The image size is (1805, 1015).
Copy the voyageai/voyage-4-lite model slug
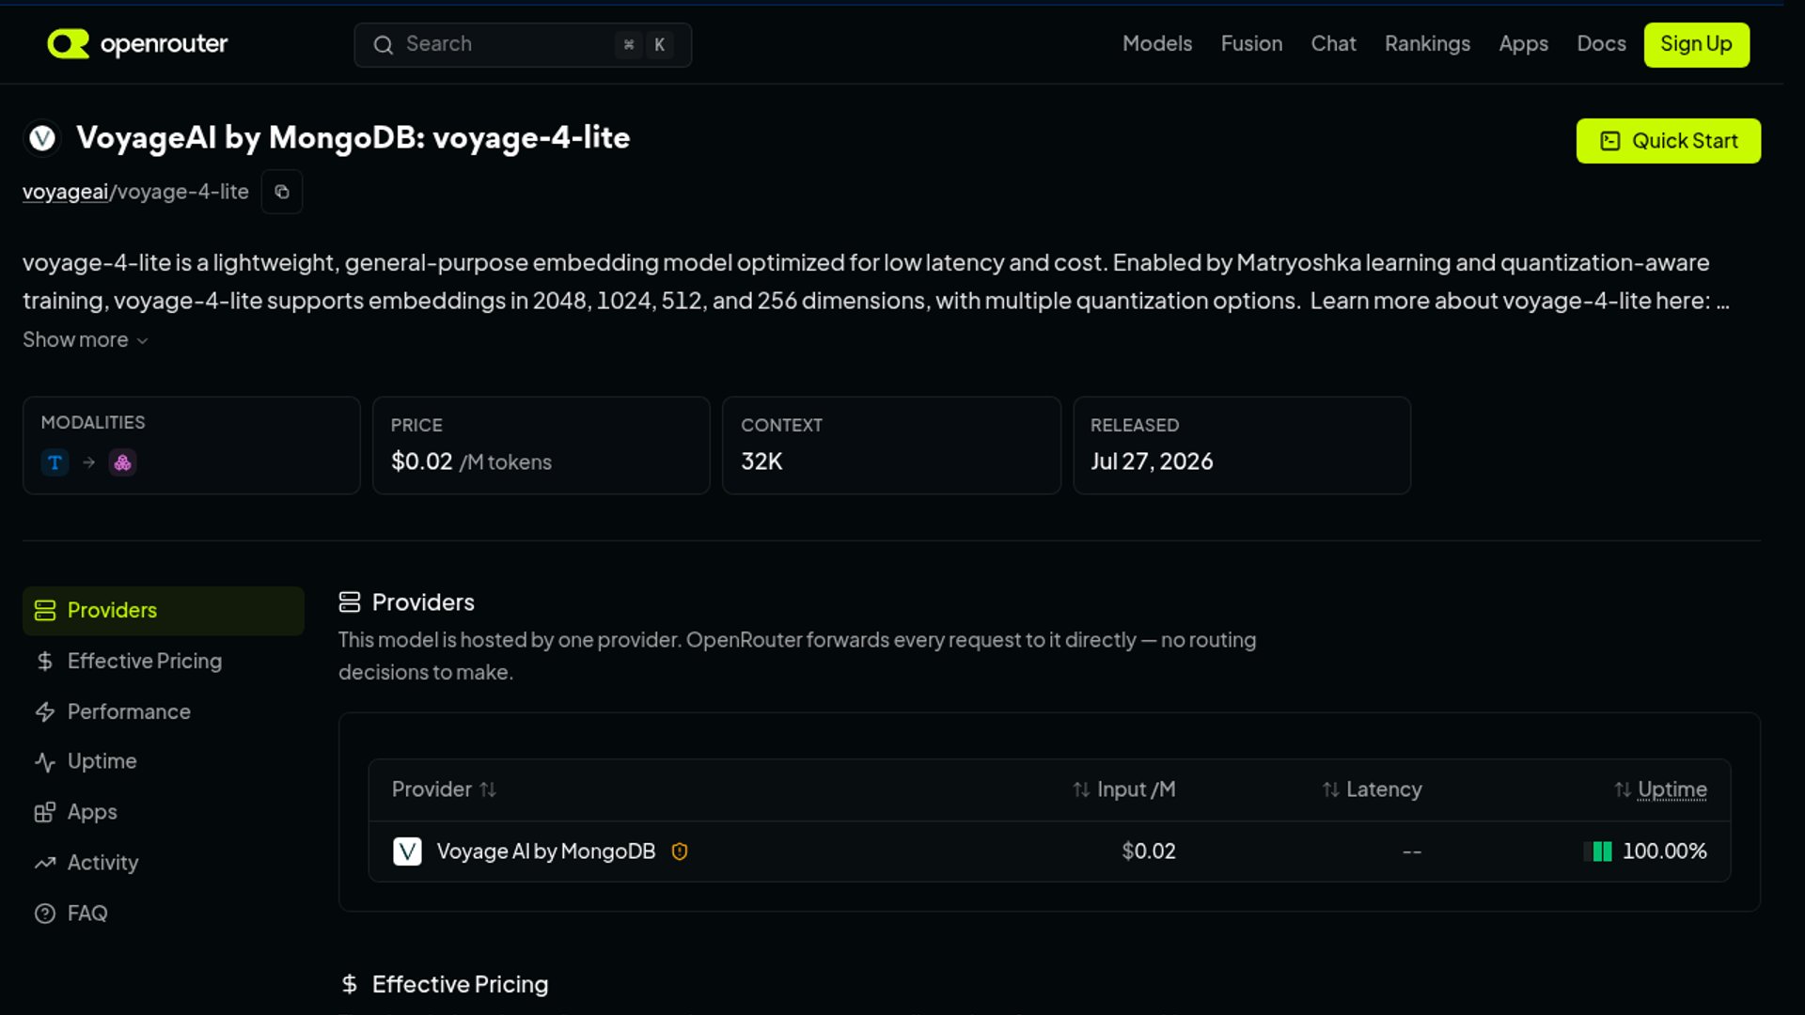(x=281, y=192)
